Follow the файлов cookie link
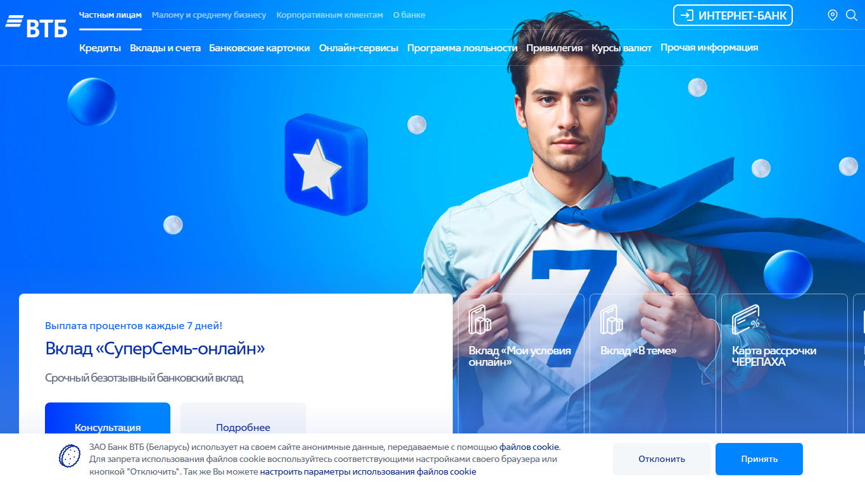865x486 pixels. click(x=529, y=447)
